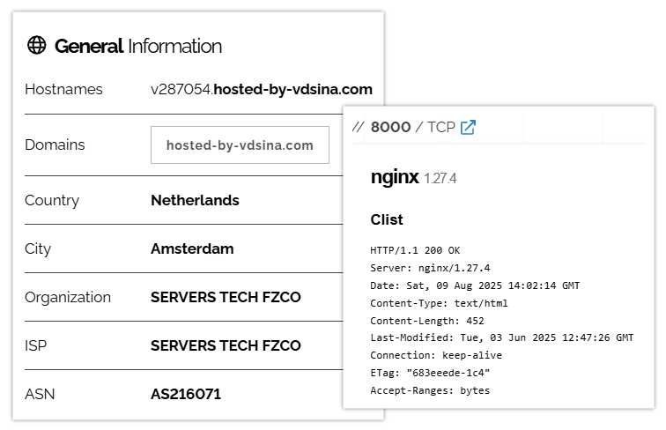Image resolution: width=666 pixels, height=430 pixels.
Task: Click nginx version 1.27.4 label
Action: pos(440,179)
